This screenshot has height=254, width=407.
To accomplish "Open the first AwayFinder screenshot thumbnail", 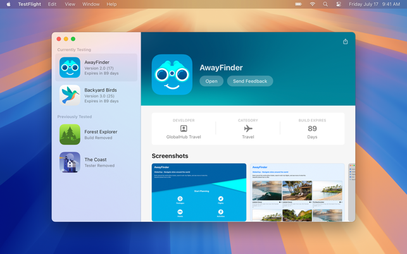I will click(x=199, y=192).
